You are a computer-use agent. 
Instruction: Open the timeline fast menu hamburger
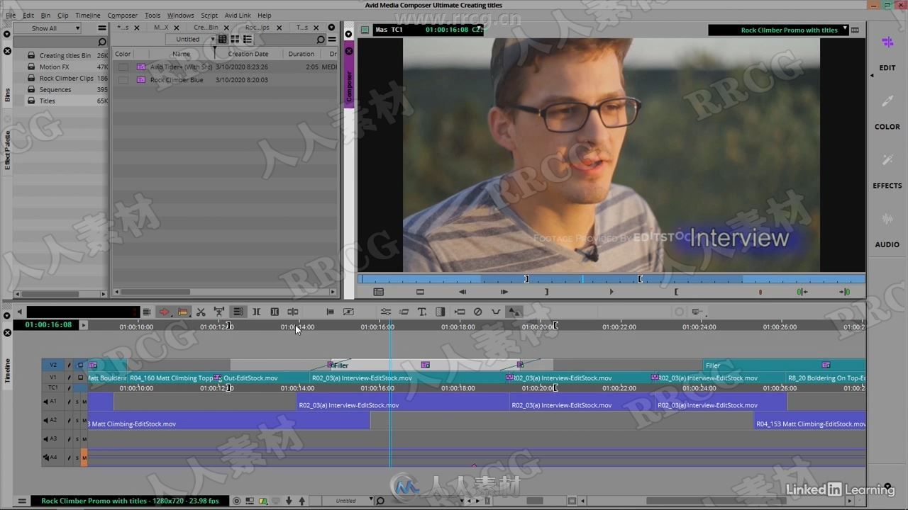click(x=22, y=501)
